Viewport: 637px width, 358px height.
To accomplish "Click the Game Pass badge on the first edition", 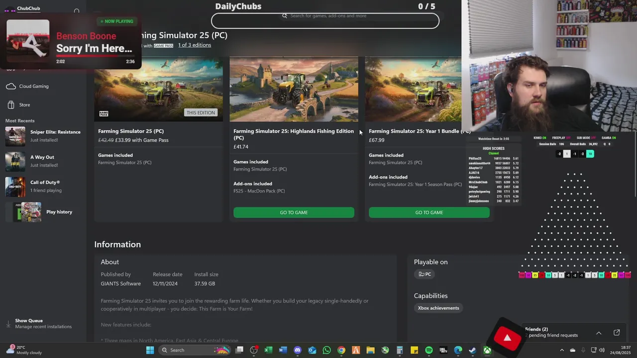I will coord(104,113).
